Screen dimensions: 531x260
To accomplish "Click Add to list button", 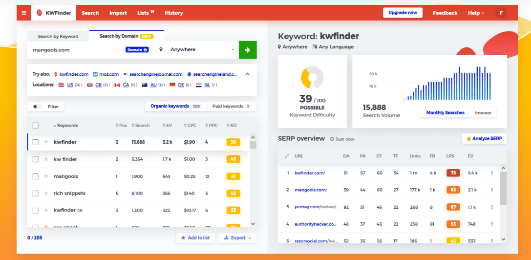I will click(x=195, y=238).
